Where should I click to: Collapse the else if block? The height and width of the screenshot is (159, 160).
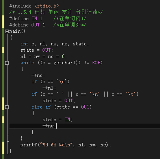click(x=7, y=107)
